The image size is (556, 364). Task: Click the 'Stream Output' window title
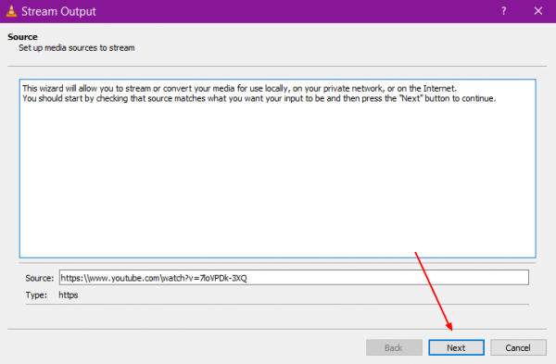point(59,11)
